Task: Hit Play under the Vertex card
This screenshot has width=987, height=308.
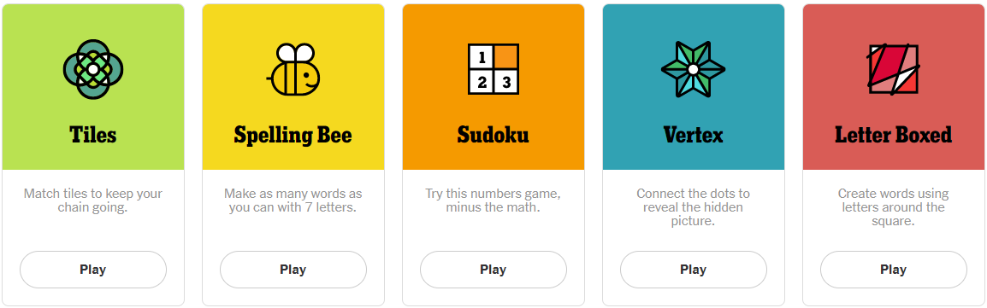Action: (x=694, y=270)
